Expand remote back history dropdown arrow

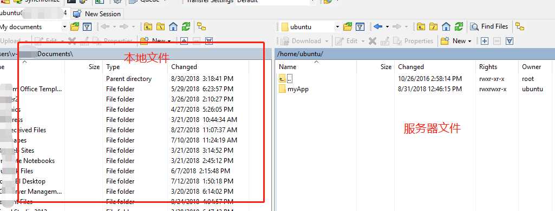click(387, 27)
